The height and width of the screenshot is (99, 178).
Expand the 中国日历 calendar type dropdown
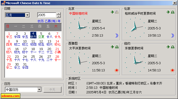pyautogui.click(x=39, y=90)
